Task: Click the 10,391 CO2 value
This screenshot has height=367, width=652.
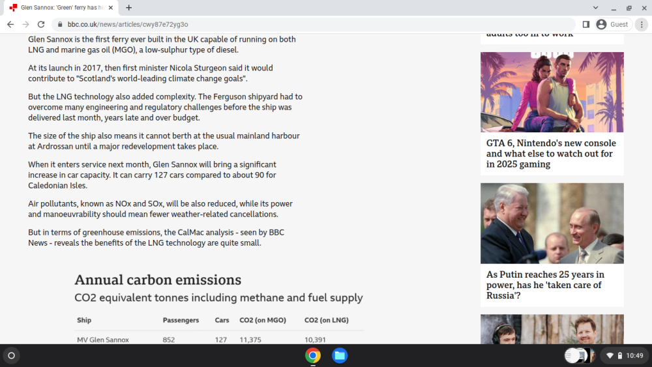Action: click(315, 340)
